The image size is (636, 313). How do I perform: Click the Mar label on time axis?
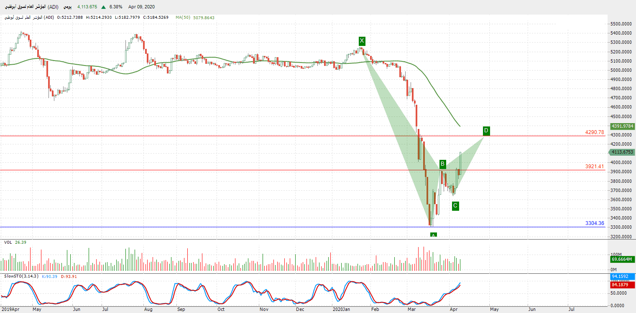(x=412, y=310)
